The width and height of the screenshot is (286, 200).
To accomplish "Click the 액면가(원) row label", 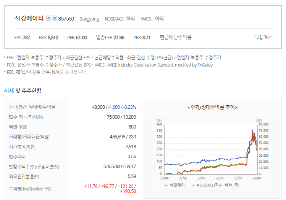I will 18,127.
